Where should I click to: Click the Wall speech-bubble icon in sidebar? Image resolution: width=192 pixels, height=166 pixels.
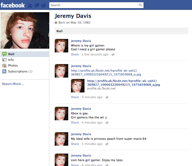pyautogui.click(x=4, y=54)
